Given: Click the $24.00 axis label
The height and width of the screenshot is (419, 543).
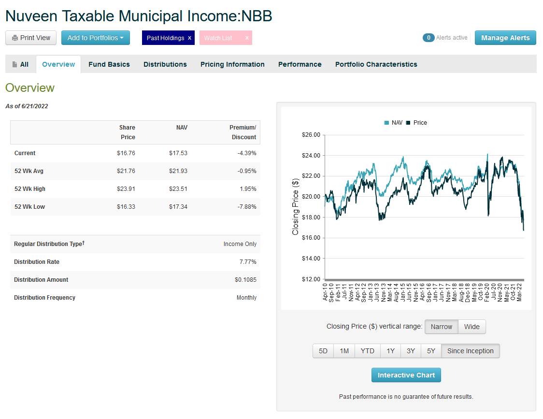Looking at the screenshot, I should (x=311, y=156).
